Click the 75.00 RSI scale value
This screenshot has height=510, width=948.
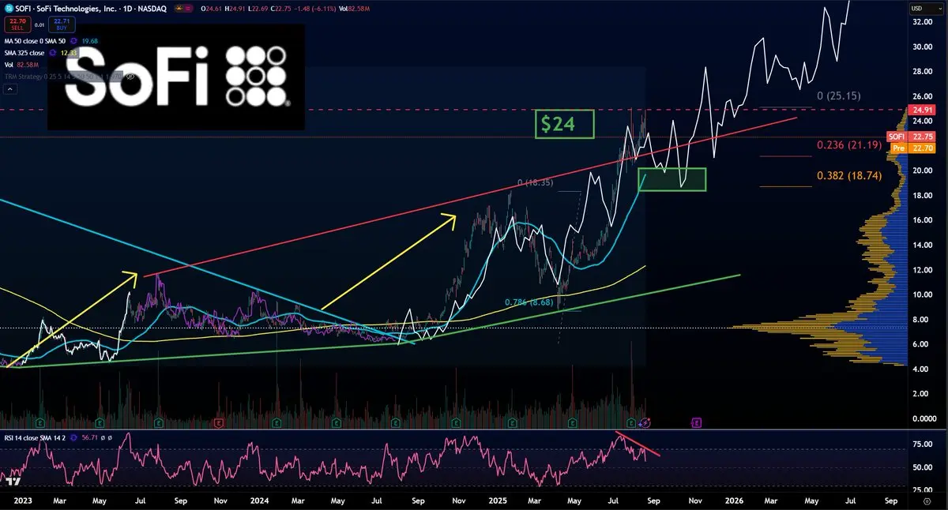tap(923, 444)
